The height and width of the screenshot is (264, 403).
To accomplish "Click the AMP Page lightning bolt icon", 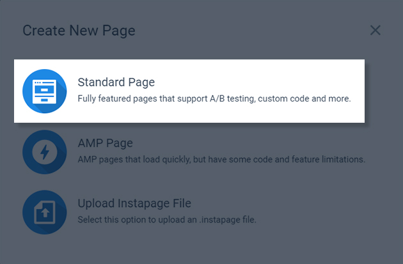I will click(x=45, y=152).
